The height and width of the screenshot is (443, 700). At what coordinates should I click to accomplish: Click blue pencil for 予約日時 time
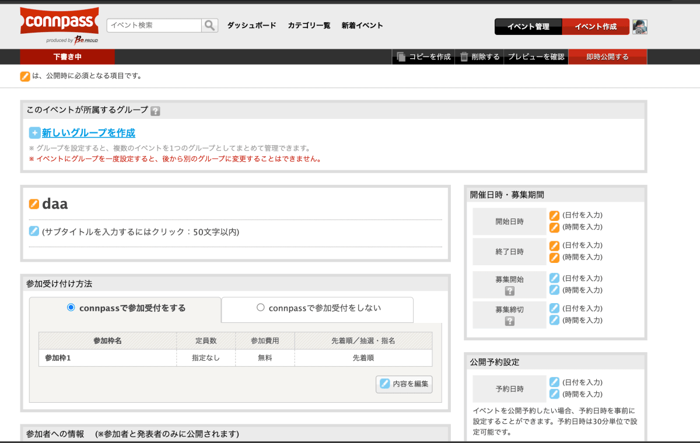554,394
